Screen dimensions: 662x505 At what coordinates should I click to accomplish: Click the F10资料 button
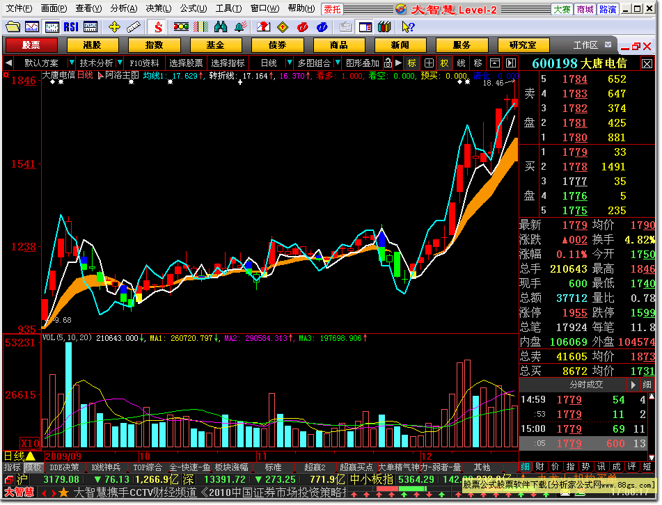pyautogui.click(x=144, y=63)
